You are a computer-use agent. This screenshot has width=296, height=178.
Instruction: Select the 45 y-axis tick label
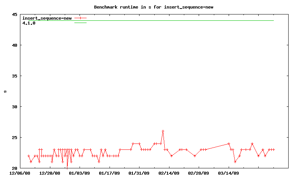pyautogui.click(x=15, y=14)
